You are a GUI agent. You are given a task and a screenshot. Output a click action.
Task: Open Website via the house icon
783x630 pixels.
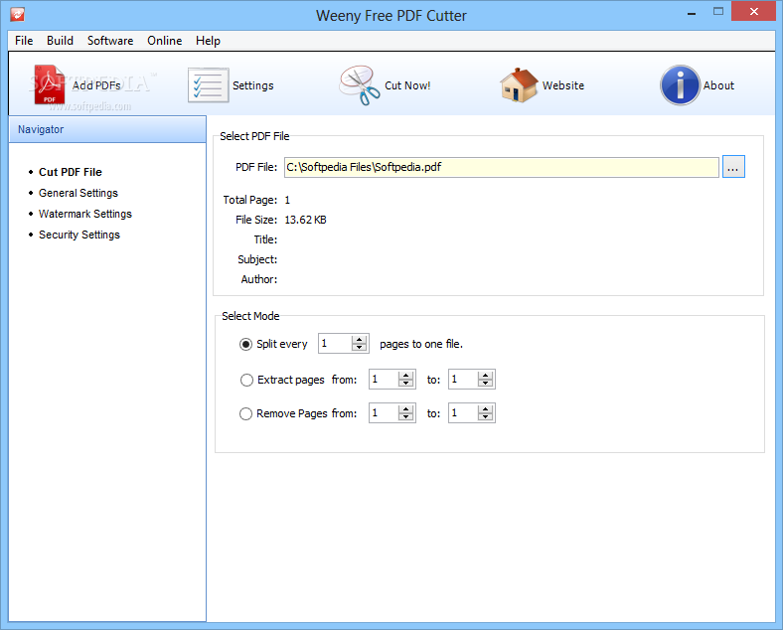(x=519, y=85)
